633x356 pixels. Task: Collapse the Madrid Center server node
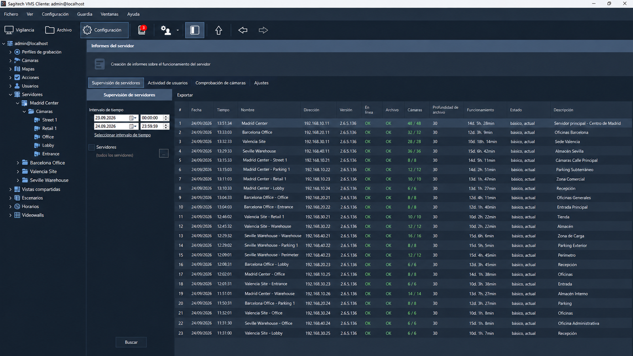coord(17,103)
